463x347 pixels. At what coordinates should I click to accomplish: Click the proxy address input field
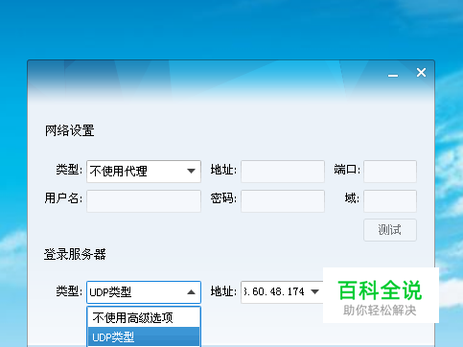[x=283, y=172]
